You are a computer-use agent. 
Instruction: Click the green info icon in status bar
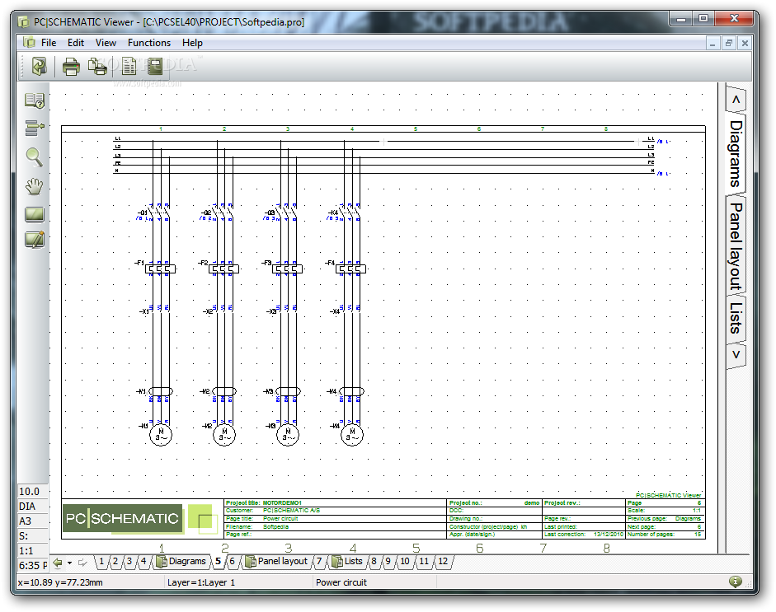click(736, 582)
